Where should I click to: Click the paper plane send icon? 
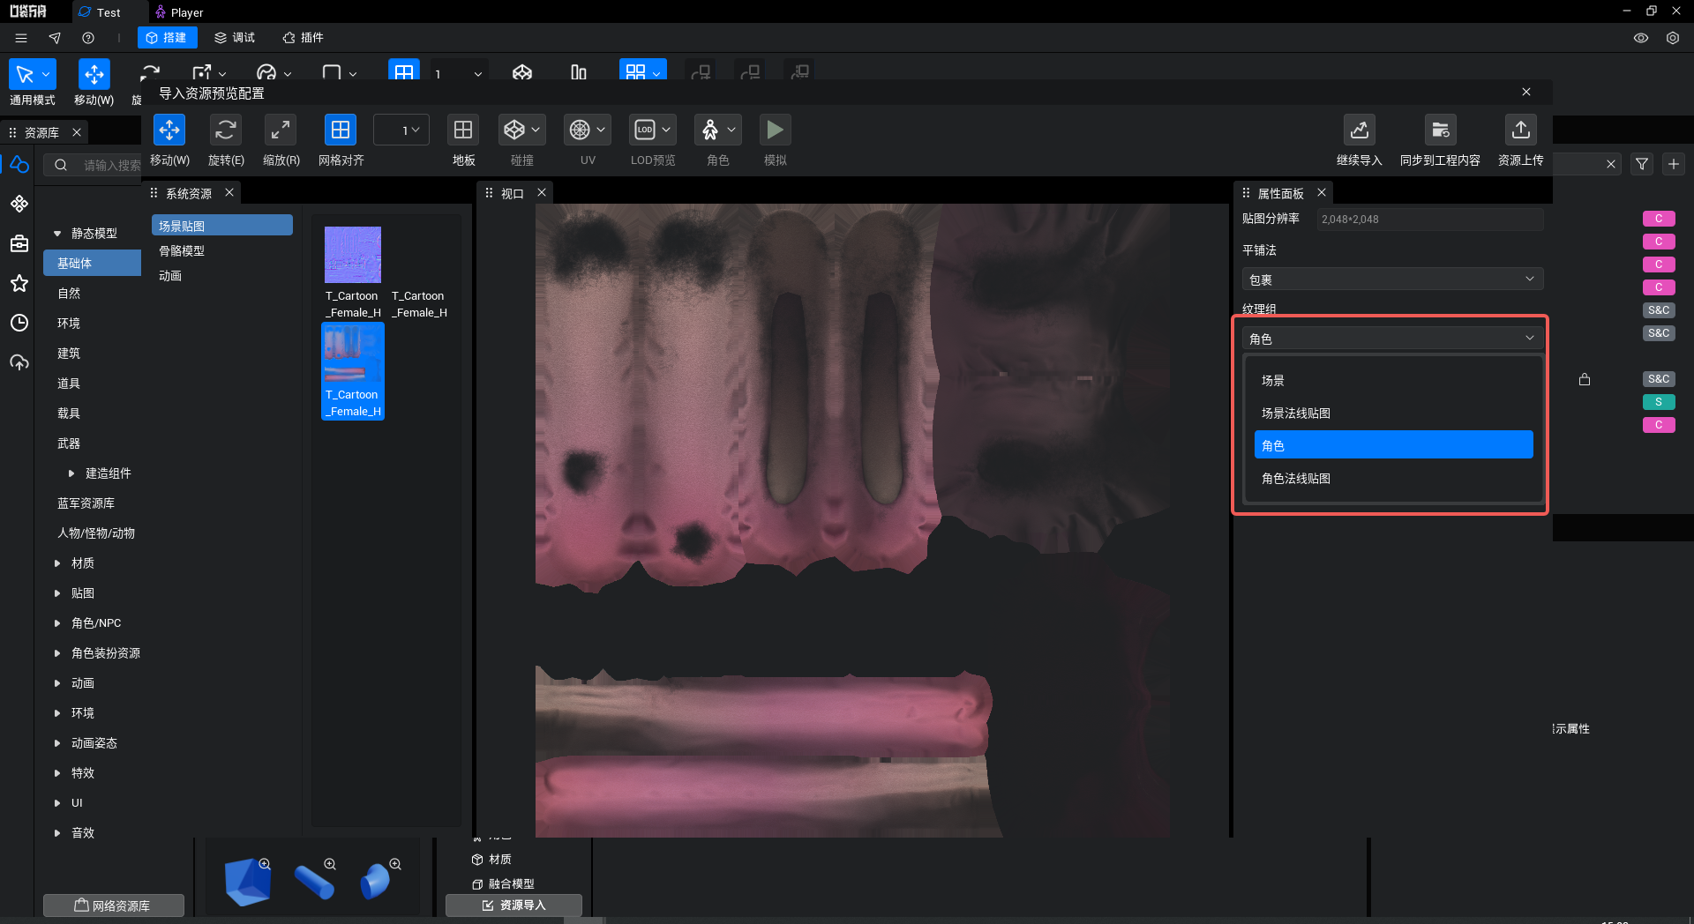(x=55, y=38)
